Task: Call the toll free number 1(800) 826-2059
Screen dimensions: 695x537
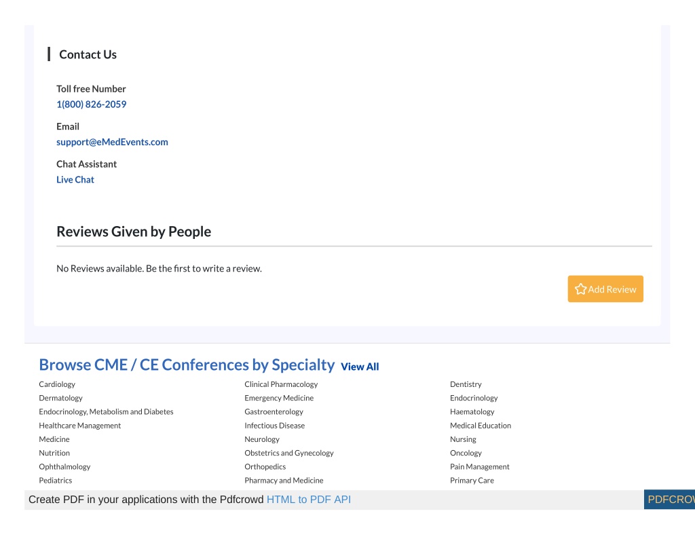Action: 92,104
